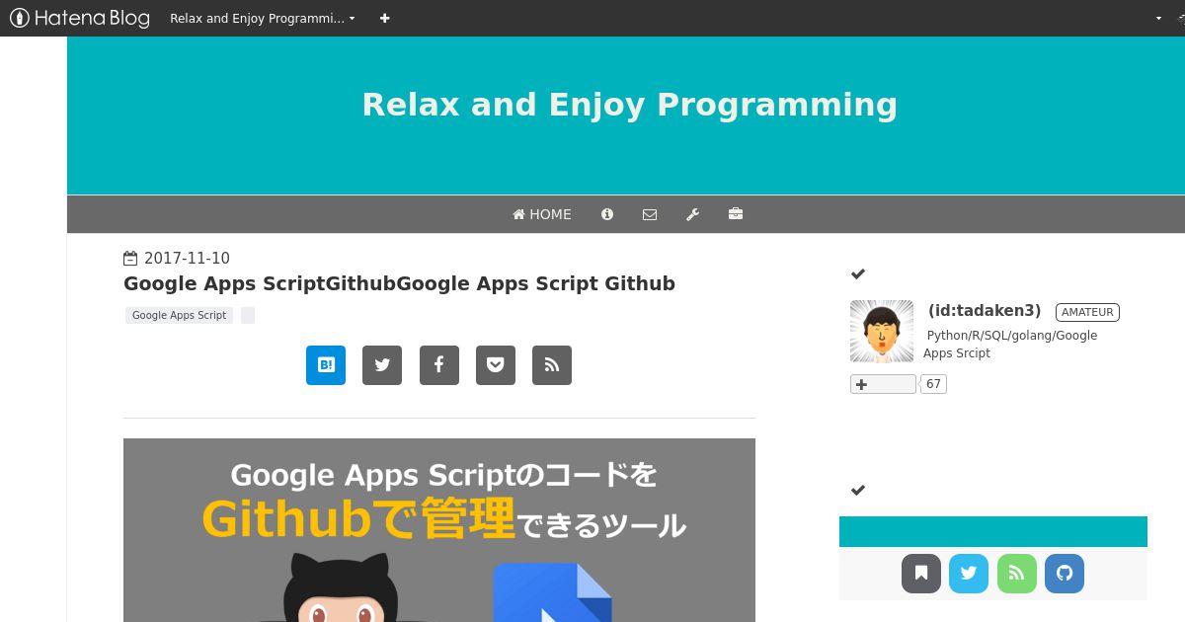Click the 2017-11-10 post date
1185x622 pixels.
[187, 258]
